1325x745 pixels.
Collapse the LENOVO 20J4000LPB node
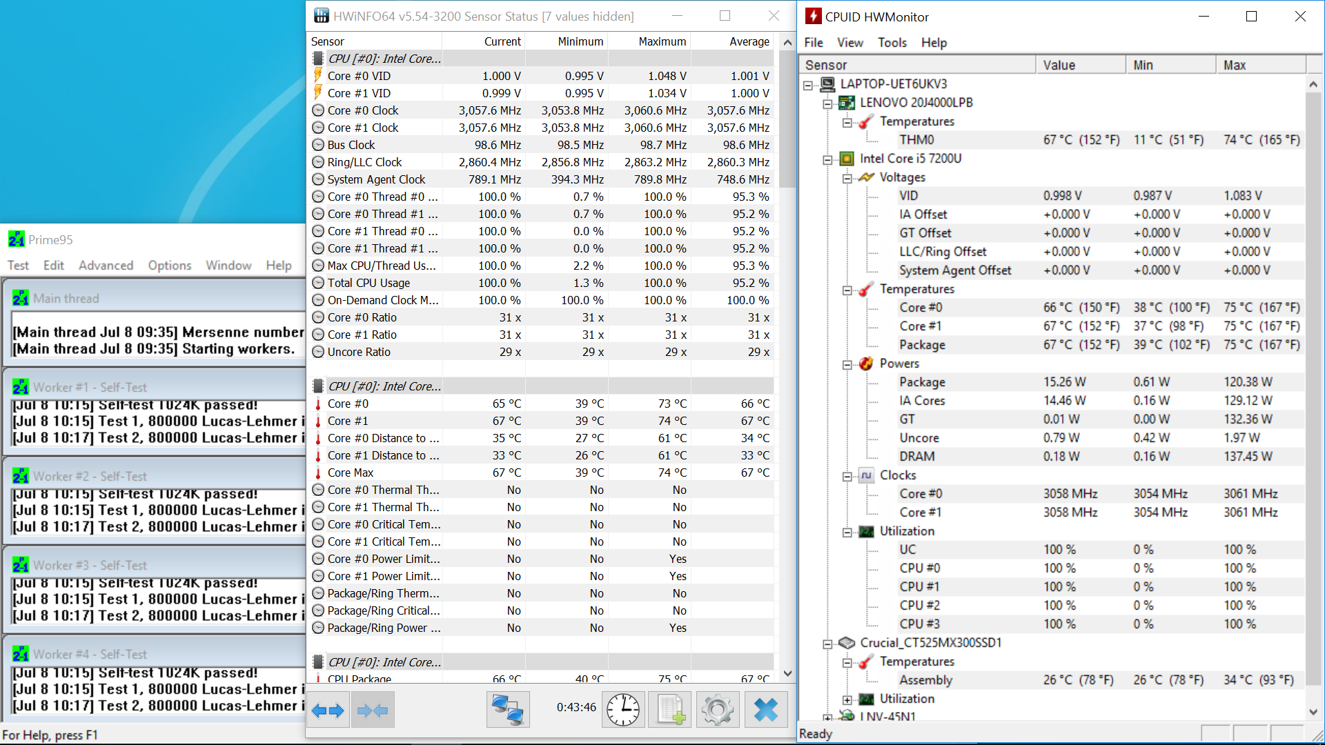point(827,103)
